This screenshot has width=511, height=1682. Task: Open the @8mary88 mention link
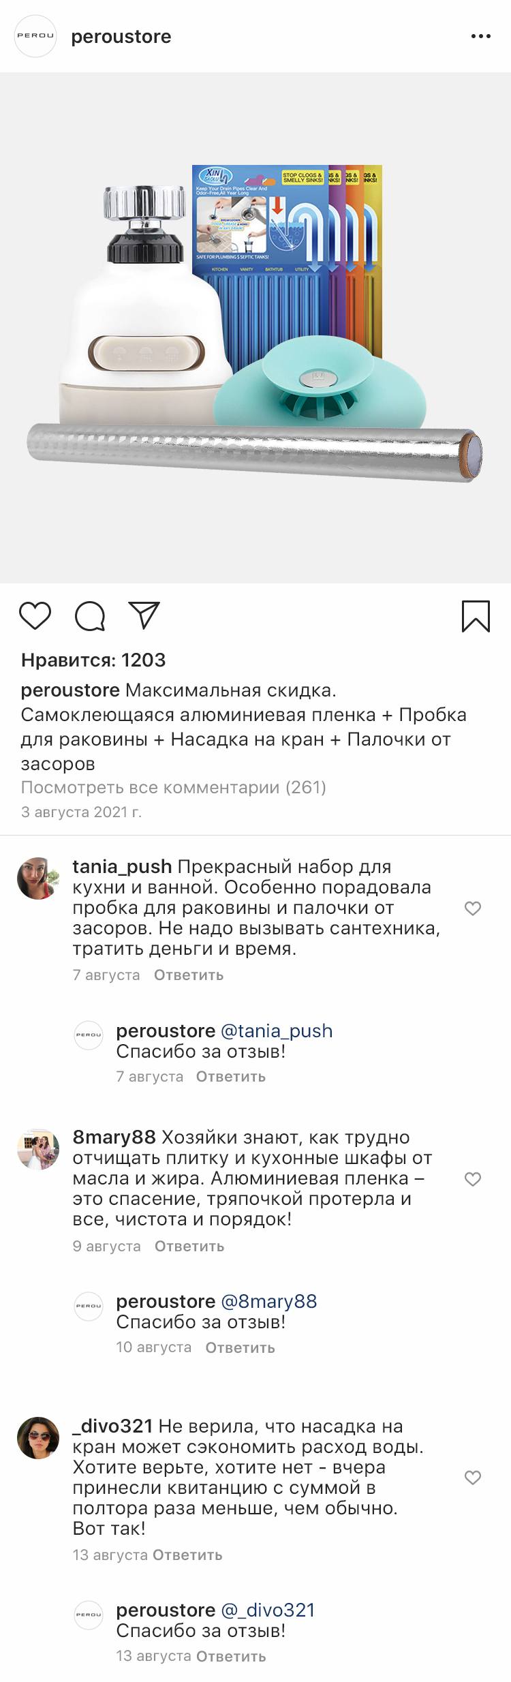click(x=269, y=1301)
